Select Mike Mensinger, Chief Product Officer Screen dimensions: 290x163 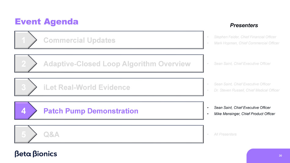[244, 114]
